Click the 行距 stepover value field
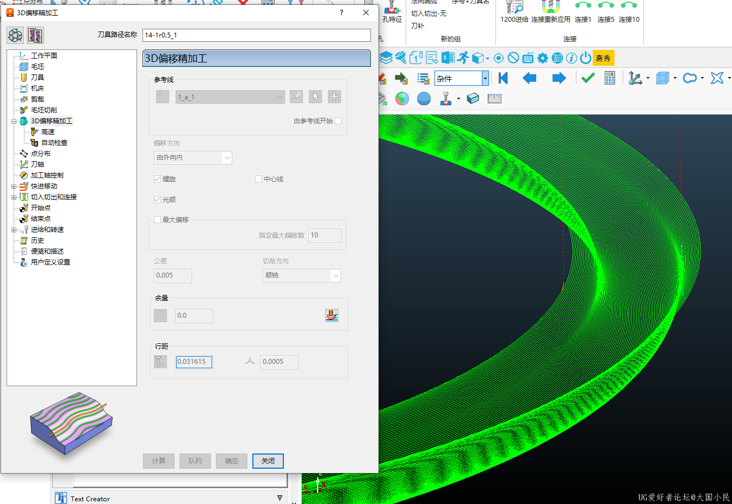The height and width of the screenshot is (504, 732). [194, 362]
